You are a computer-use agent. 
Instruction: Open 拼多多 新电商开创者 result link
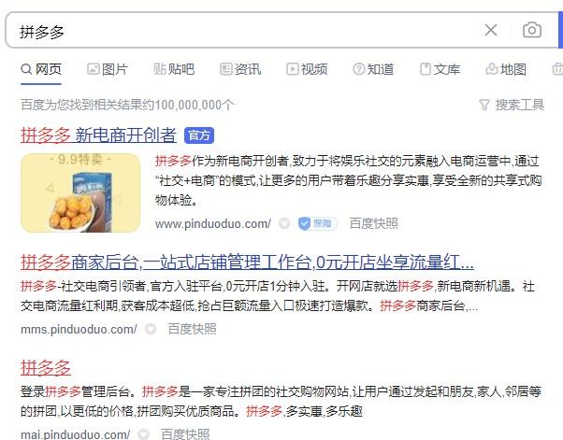click(98, 135)
